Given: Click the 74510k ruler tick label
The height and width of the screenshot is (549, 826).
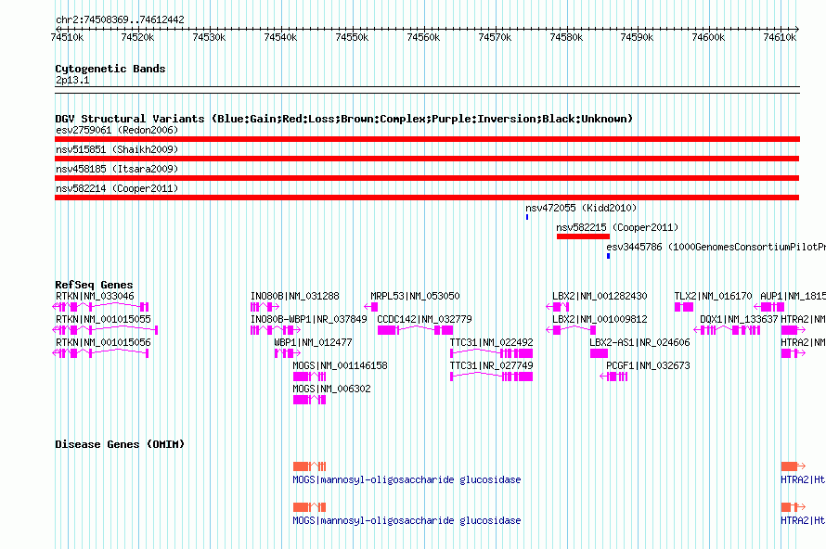Looking at the screenshot, I should 67,37.
